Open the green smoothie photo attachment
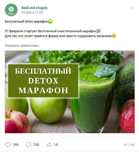Screen dimensions: 139x153 70,92
